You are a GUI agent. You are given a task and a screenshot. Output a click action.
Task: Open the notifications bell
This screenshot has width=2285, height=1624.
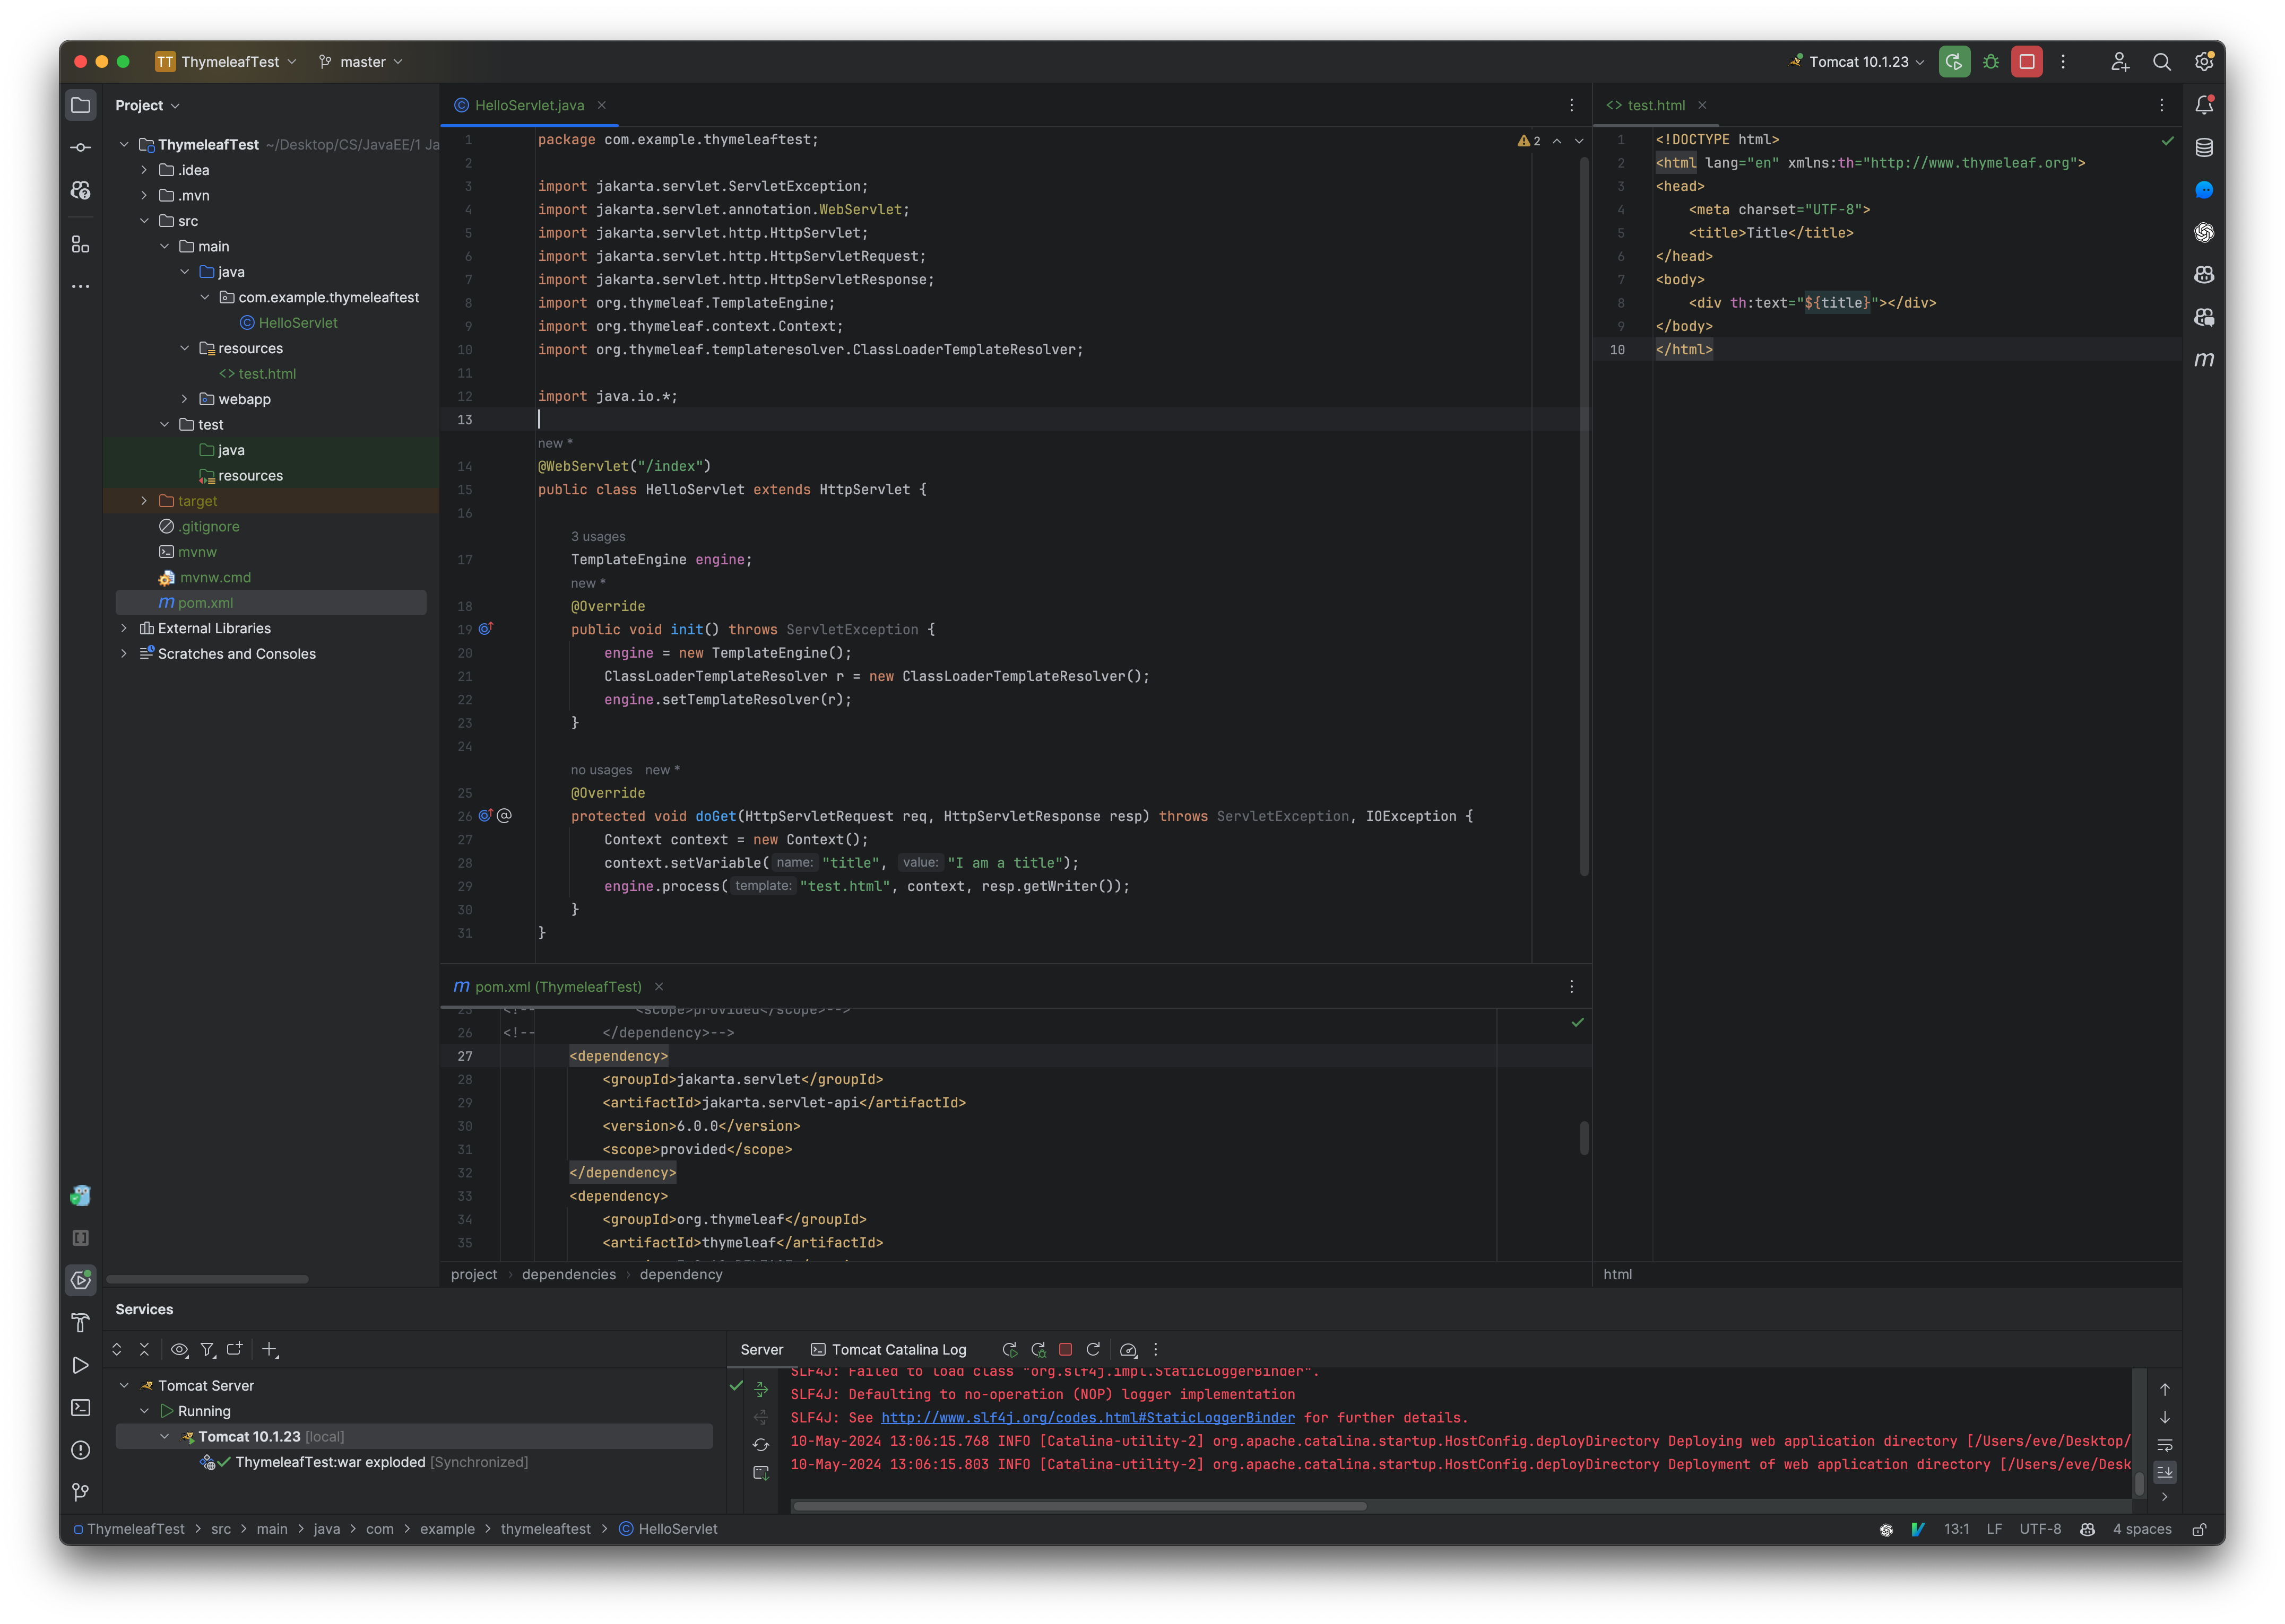coord(2204,104)
